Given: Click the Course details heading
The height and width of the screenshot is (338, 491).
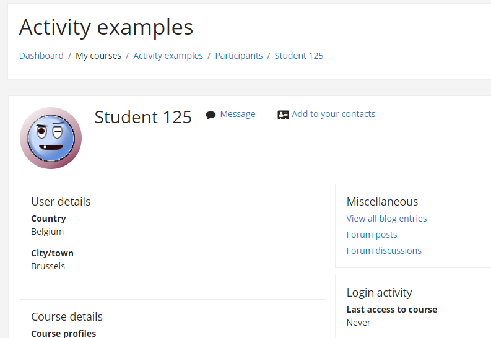Looking at the screenshot, I should [x=67, y=317].
